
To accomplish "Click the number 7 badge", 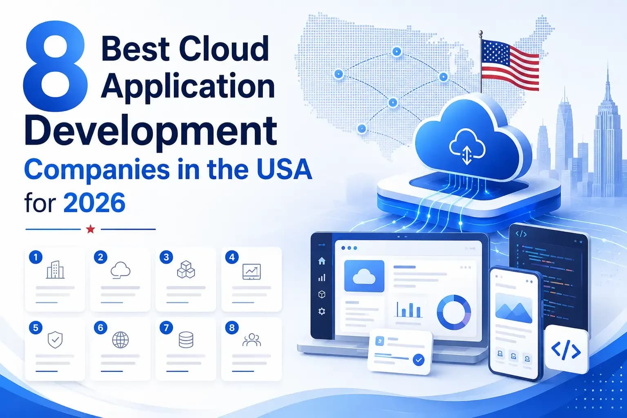I will [166, 327].
